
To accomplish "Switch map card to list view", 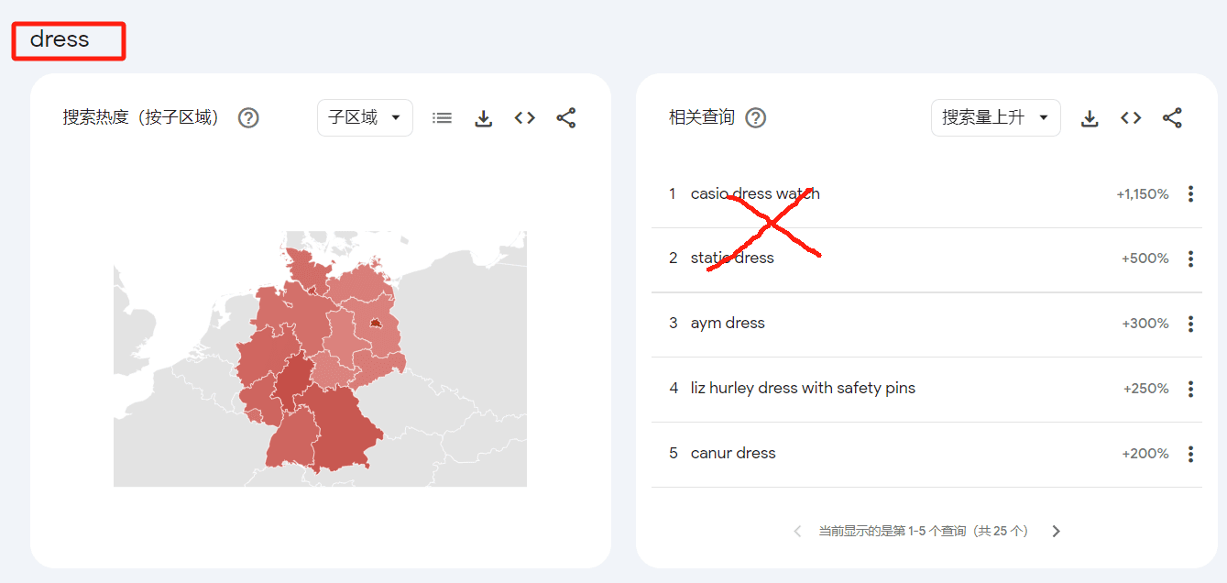I will [443, 118].
